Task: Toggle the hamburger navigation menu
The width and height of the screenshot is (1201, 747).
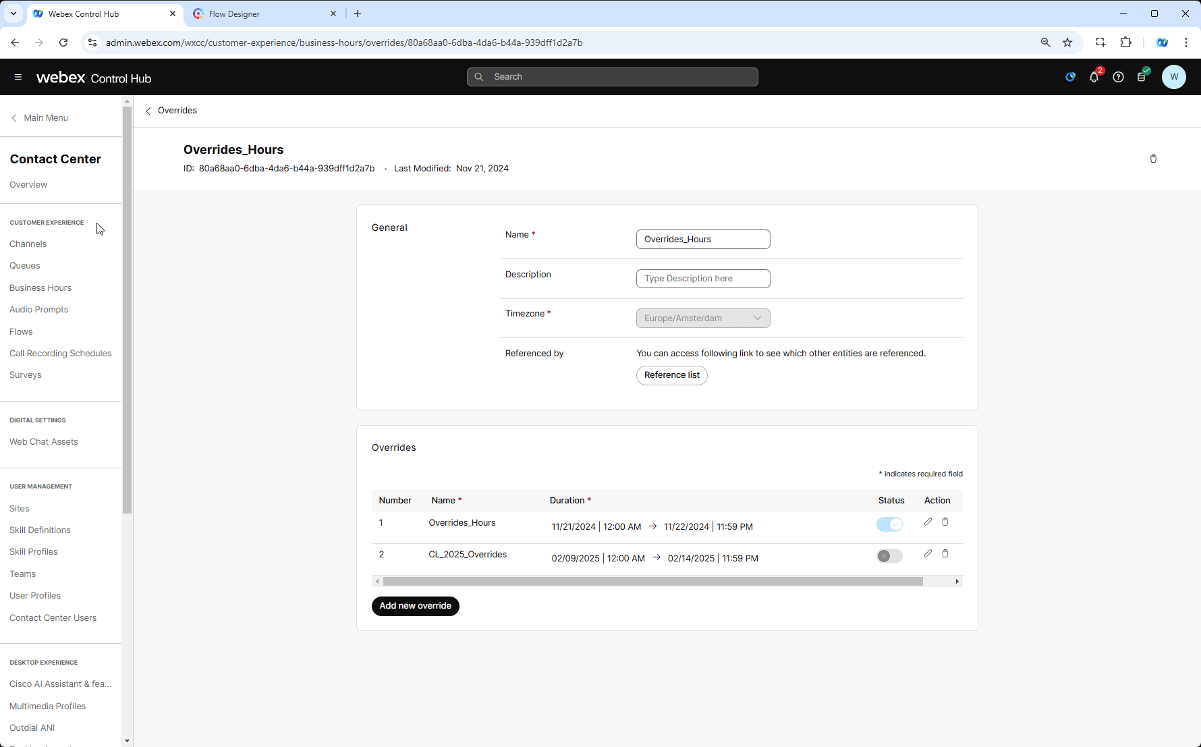Action: [18, 77]
